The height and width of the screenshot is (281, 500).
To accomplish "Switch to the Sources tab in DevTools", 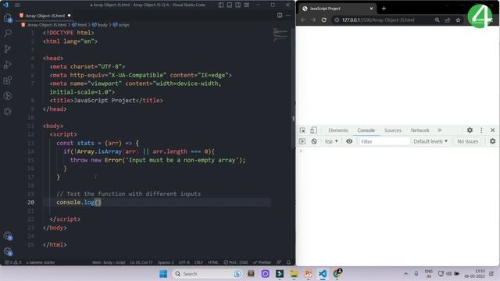I will (392, 130).
